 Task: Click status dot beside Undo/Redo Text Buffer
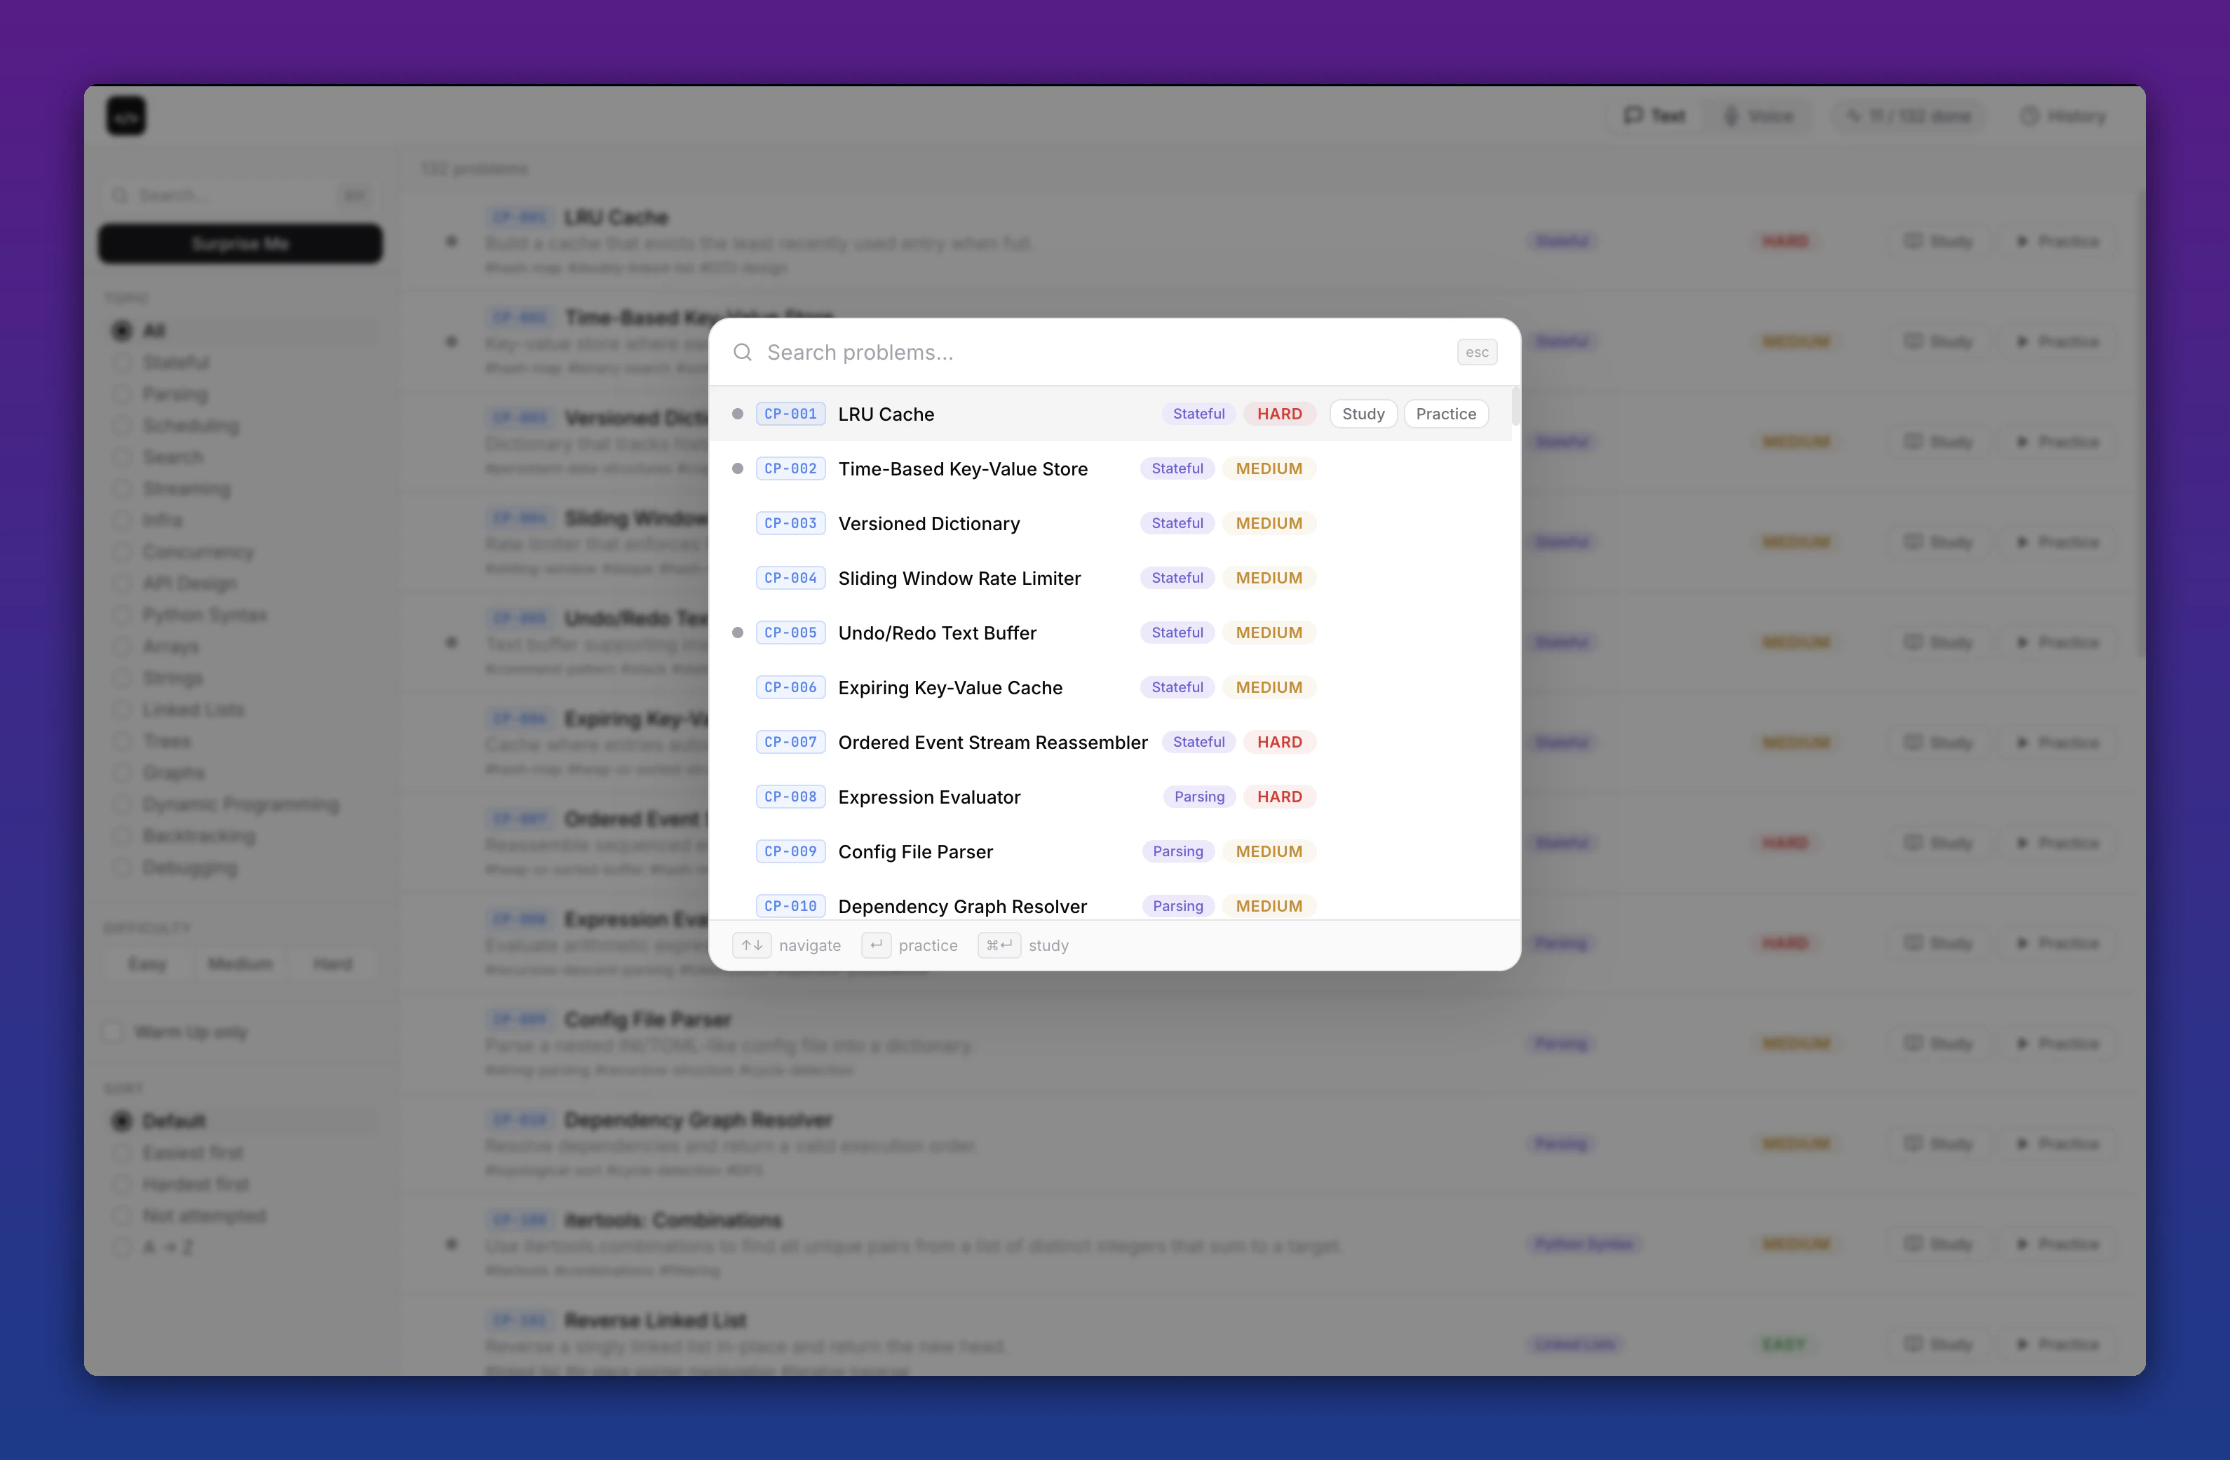click(738, 633)
